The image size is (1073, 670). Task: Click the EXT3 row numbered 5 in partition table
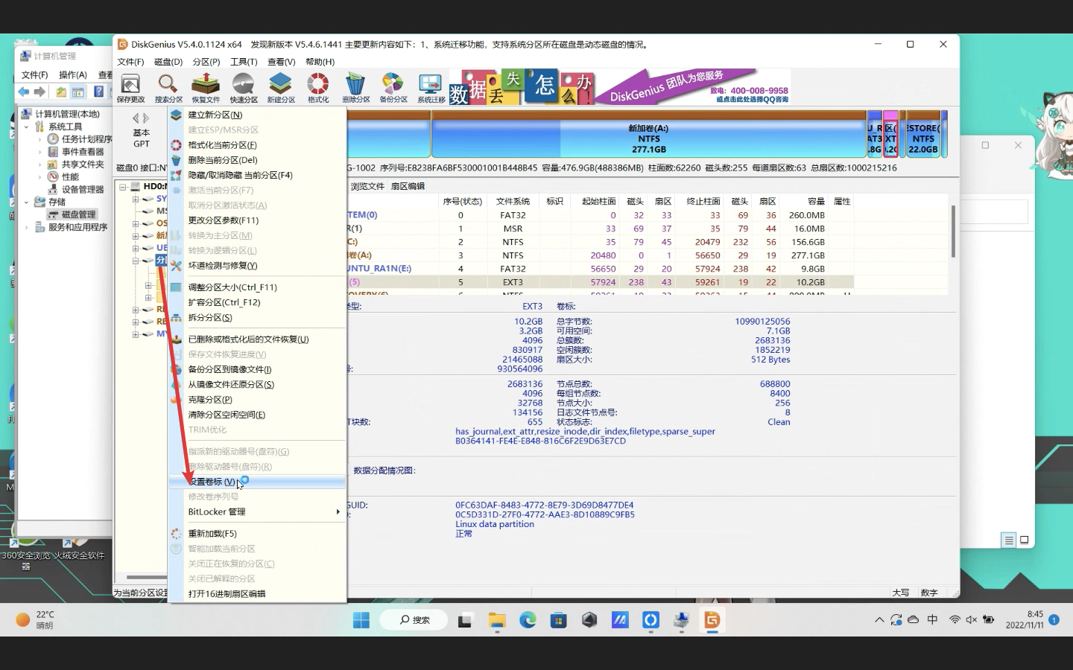[x=600, y=282]
